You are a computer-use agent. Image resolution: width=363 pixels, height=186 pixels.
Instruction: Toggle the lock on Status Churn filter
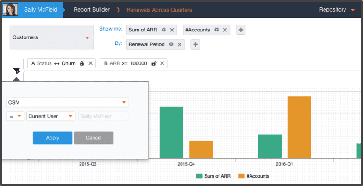point(82,63)
